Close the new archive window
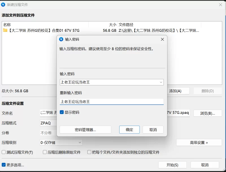This screenshot has width=226, height=172. [x=220, y=5]
